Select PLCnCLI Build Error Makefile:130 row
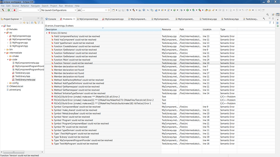This screenshot has height=157, width=280. 87,97
